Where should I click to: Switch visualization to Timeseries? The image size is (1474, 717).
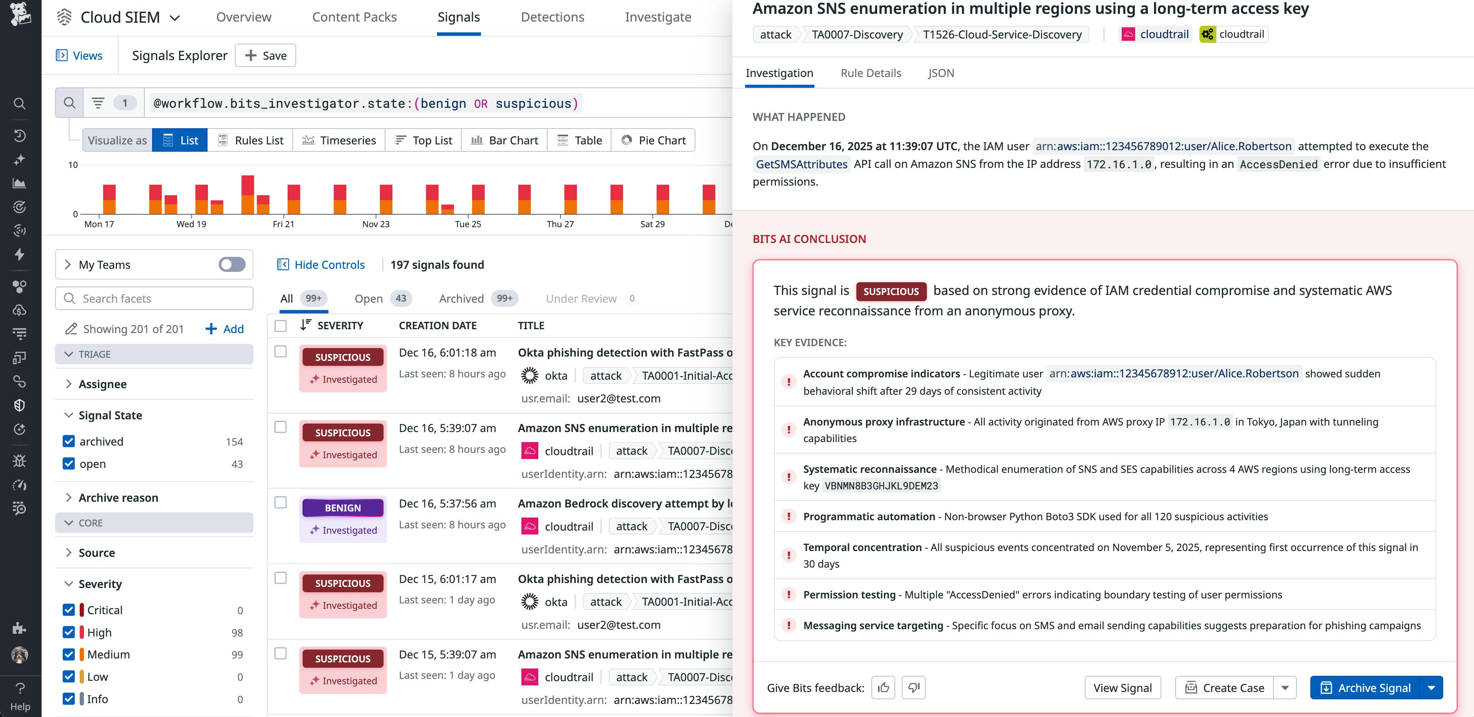click(339, 140)
